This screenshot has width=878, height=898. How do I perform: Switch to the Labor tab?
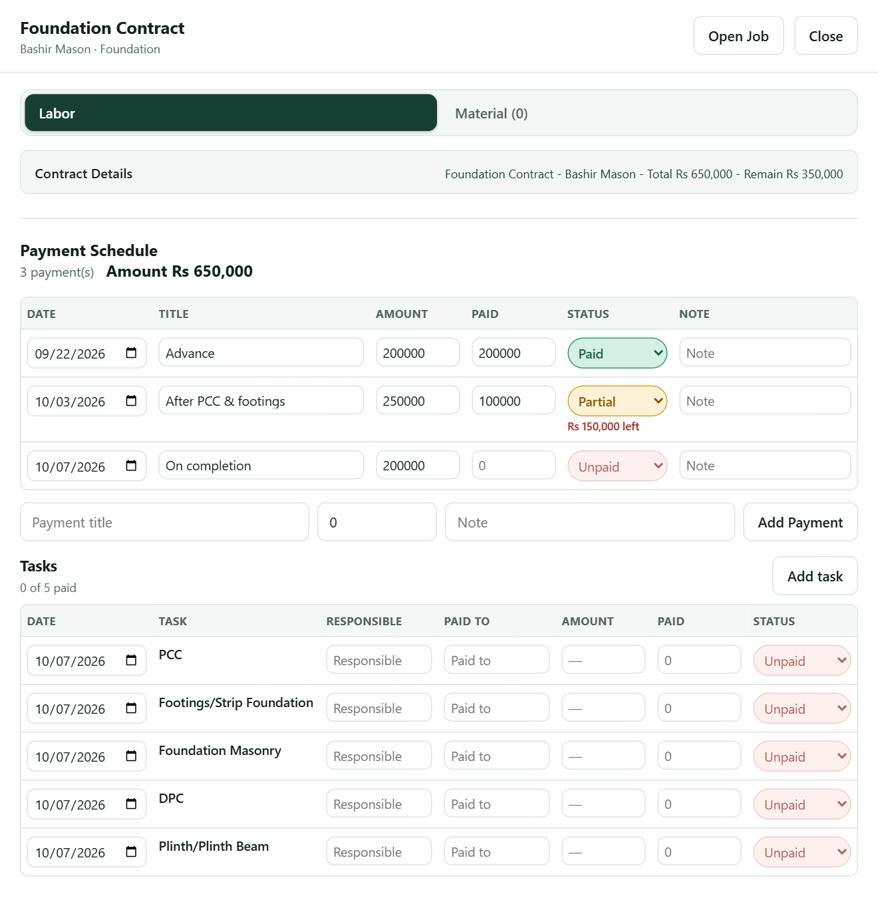pyautogui.click(x=231, y=113)
